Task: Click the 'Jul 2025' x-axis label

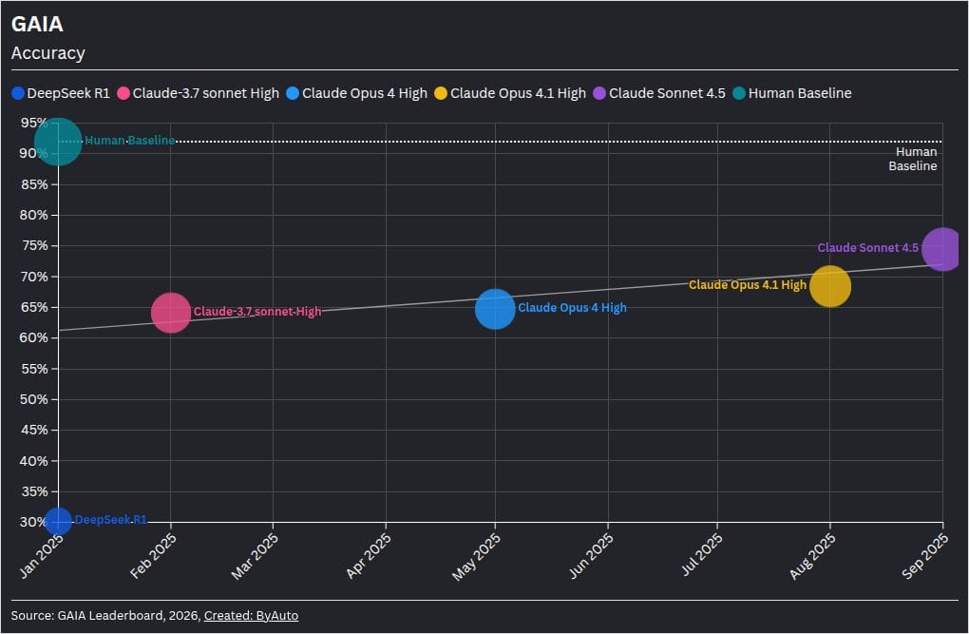Action: 701,554
